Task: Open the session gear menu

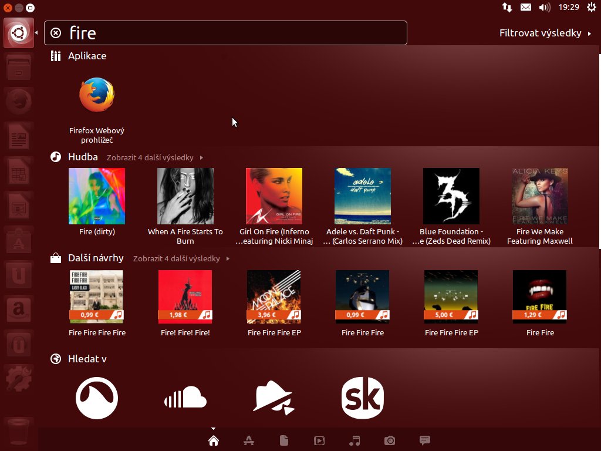Action: point(592,7)
